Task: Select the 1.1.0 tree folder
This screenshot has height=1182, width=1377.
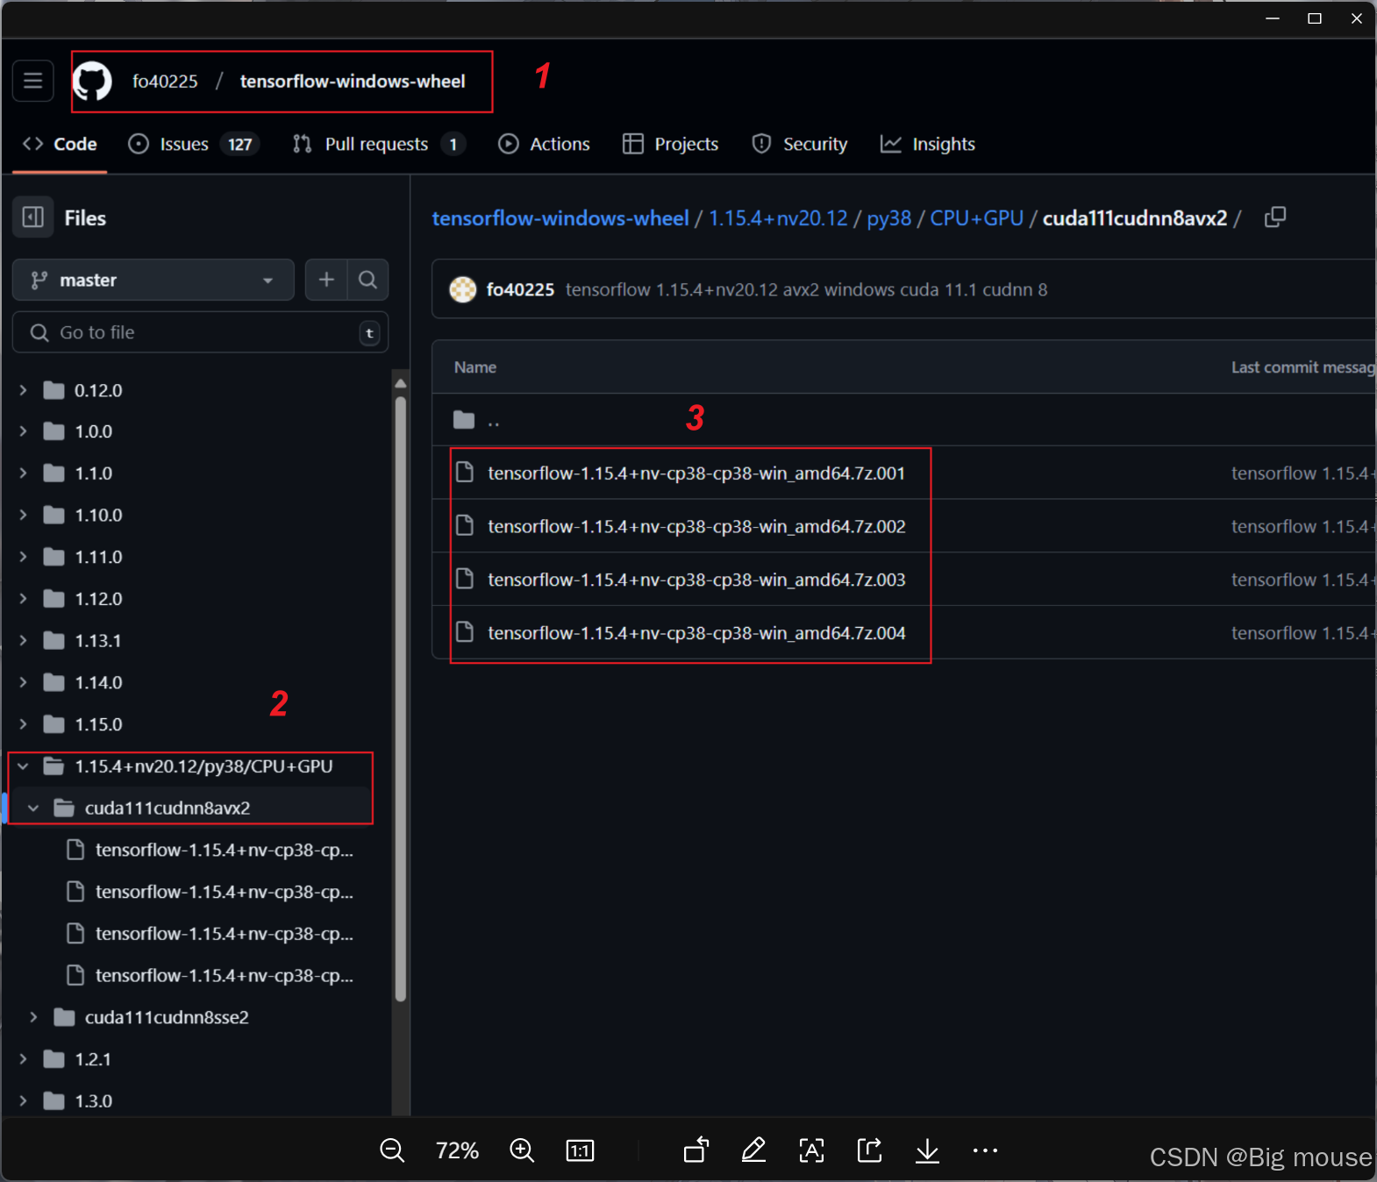Action: 94,474
